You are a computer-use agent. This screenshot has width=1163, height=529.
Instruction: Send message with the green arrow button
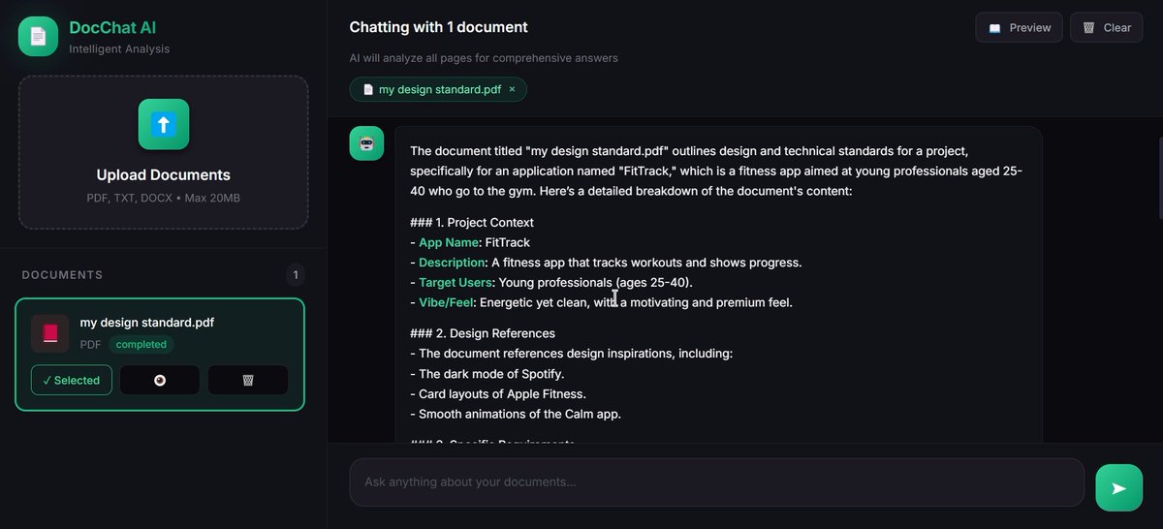[1118, 487]
